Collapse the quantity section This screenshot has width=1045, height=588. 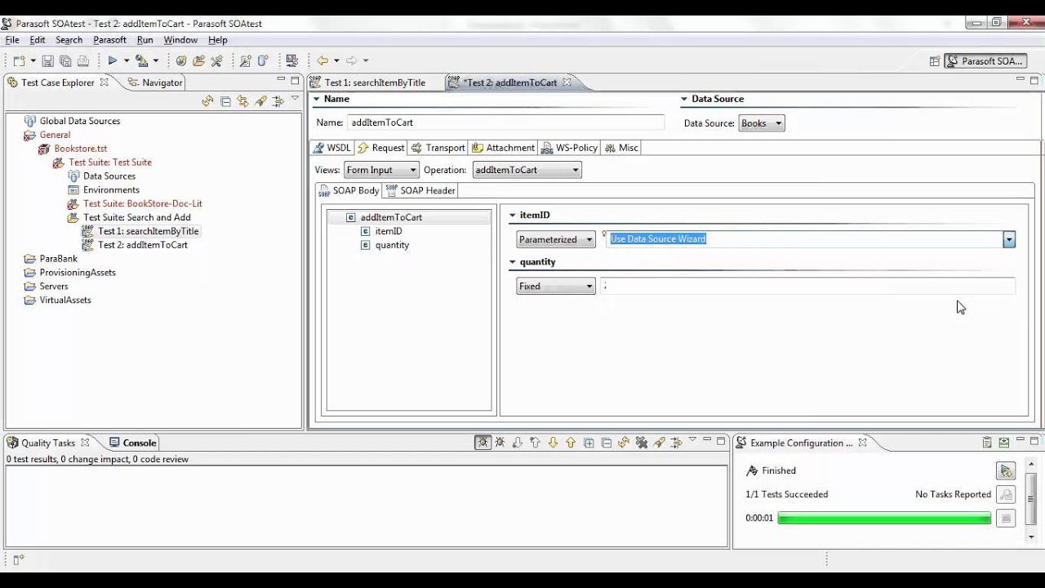coord(513,262)
